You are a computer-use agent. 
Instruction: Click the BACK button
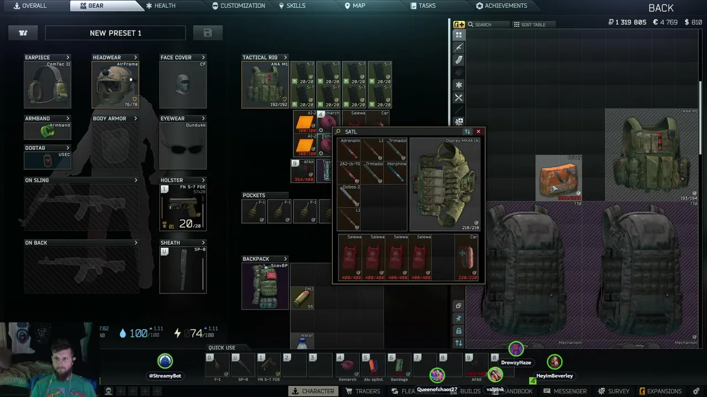[x=661, y=8]
